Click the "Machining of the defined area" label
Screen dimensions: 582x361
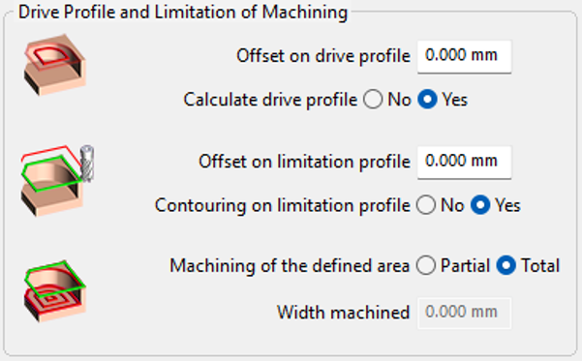(x=290, y=266)
